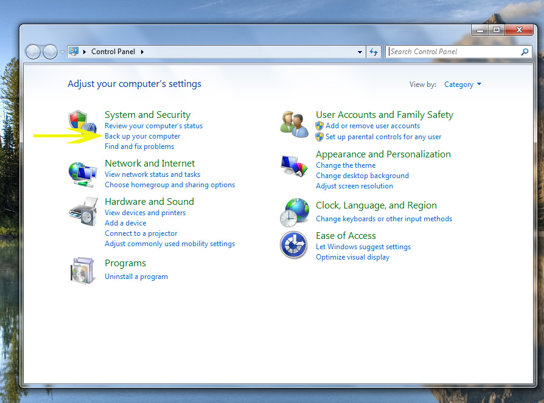Open Network and Internet category
This screenshot has height=403, width=544.
pyautogui.click(x=150, y=164)
